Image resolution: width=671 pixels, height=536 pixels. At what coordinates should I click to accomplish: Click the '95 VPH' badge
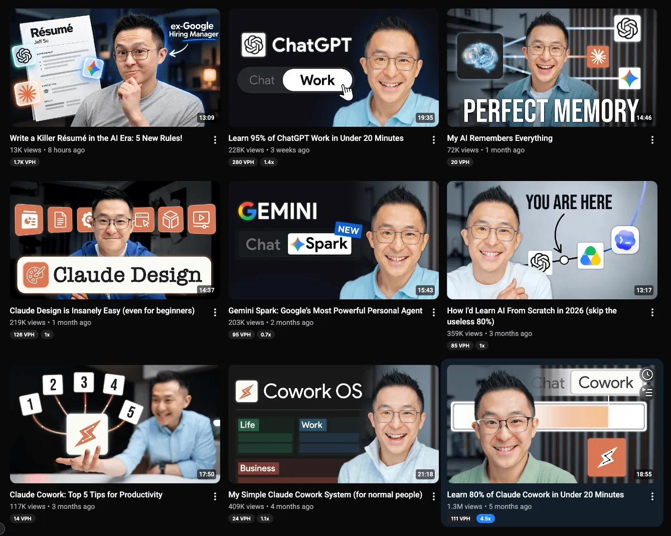point(242,334)
